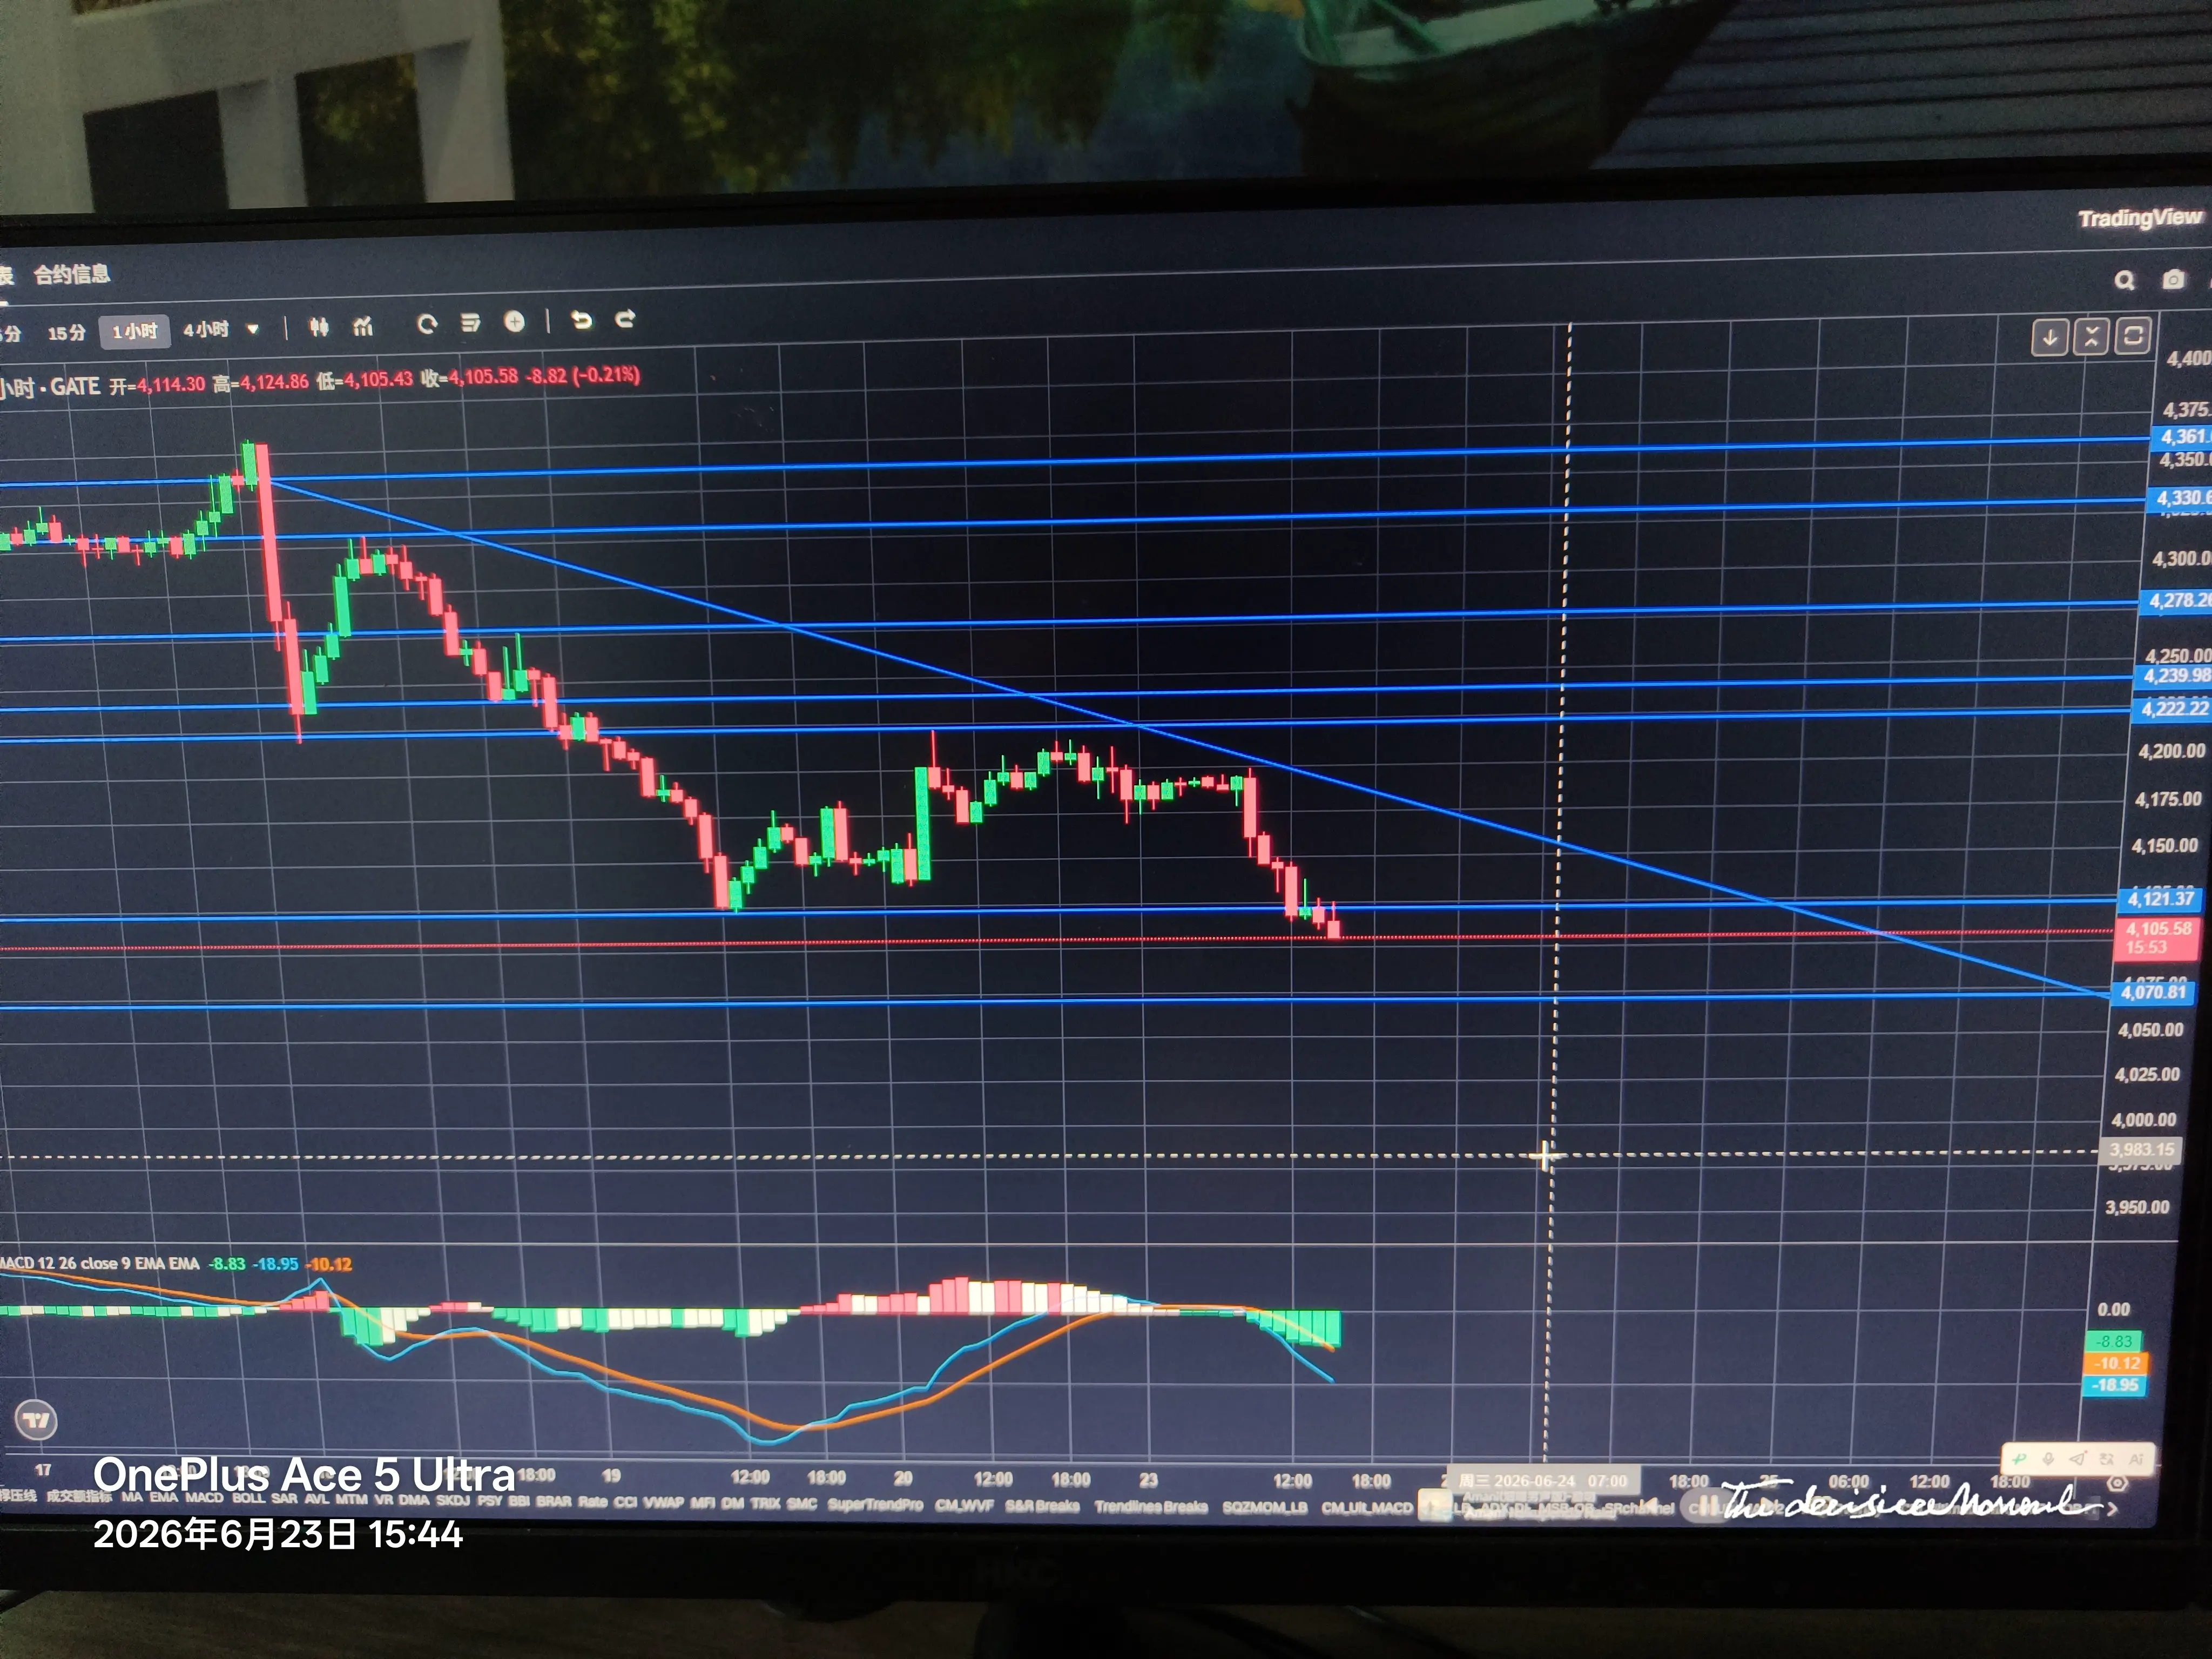Enable the PSY indicator

click(490, 1500)
